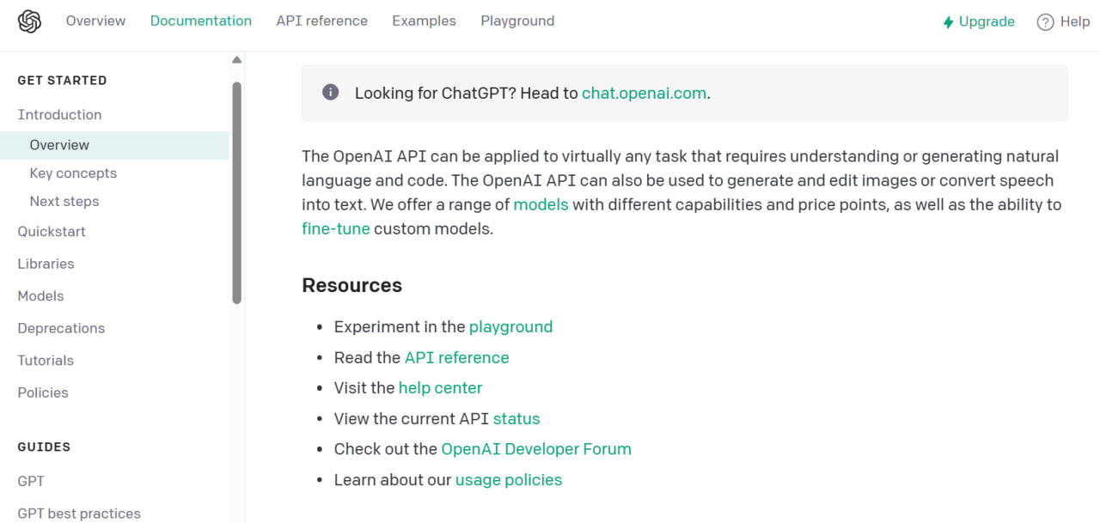The width and height of the screenshot is (1100, 523).
Task: Follow the chat.openai.com link
Action: click(644, 93)
